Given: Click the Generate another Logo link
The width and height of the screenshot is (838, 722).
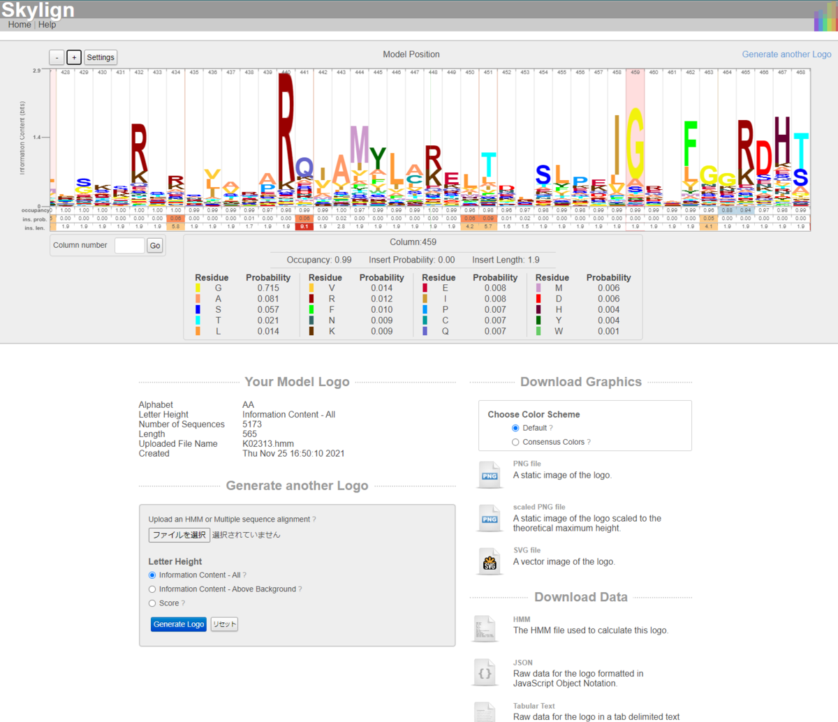Looking at the screenshot, I should pos(787,54).
